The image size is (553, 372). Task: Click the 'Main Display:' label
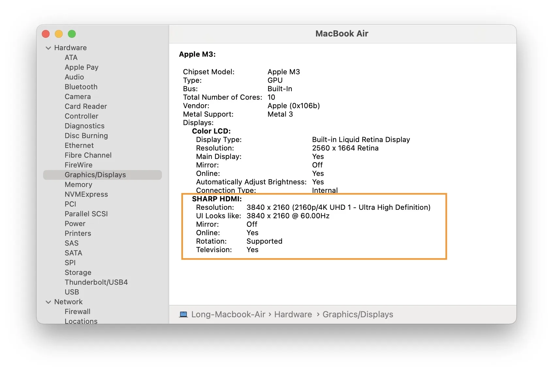(219, 157)
